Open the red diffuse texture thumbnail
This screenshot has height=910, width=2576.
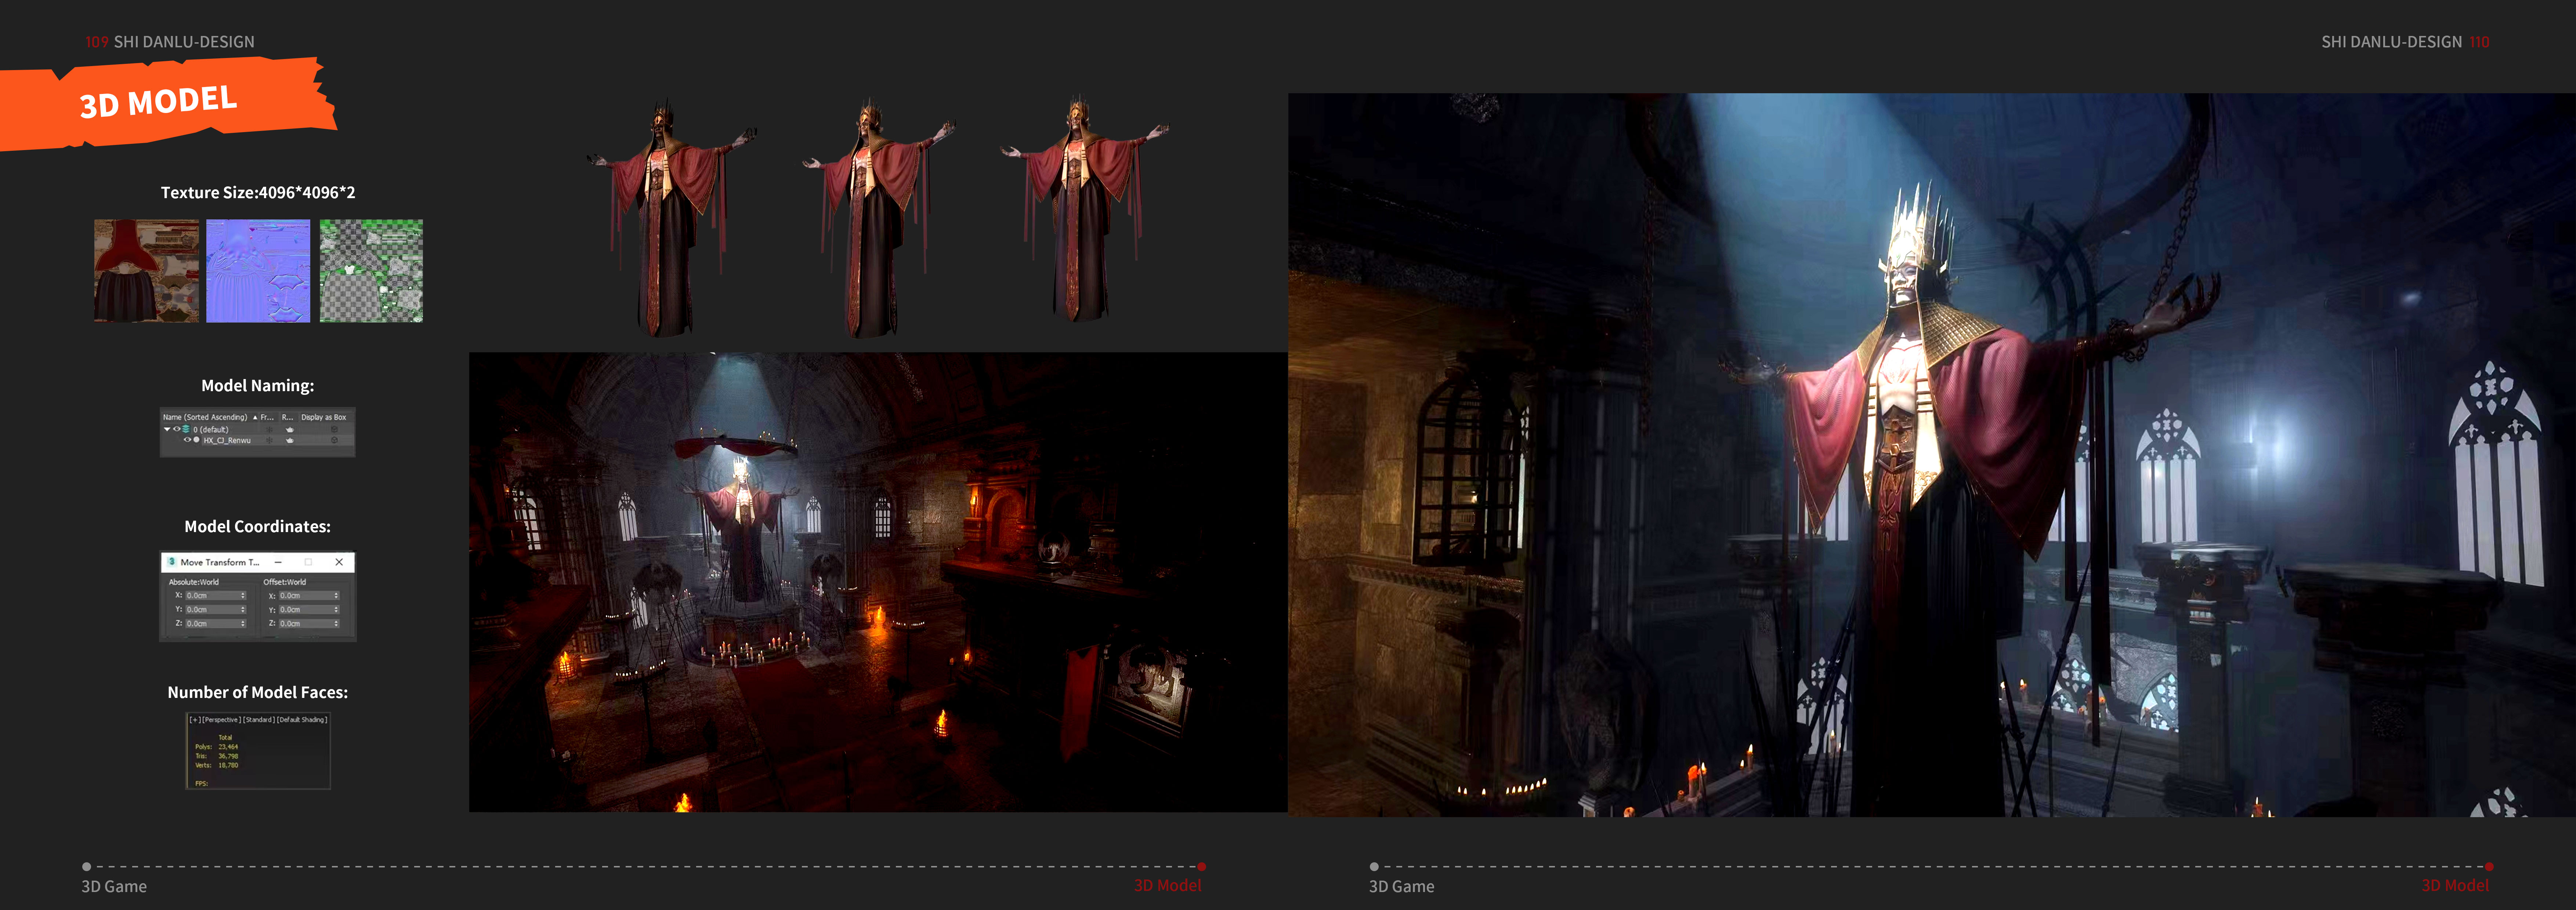tap(146, 271)
